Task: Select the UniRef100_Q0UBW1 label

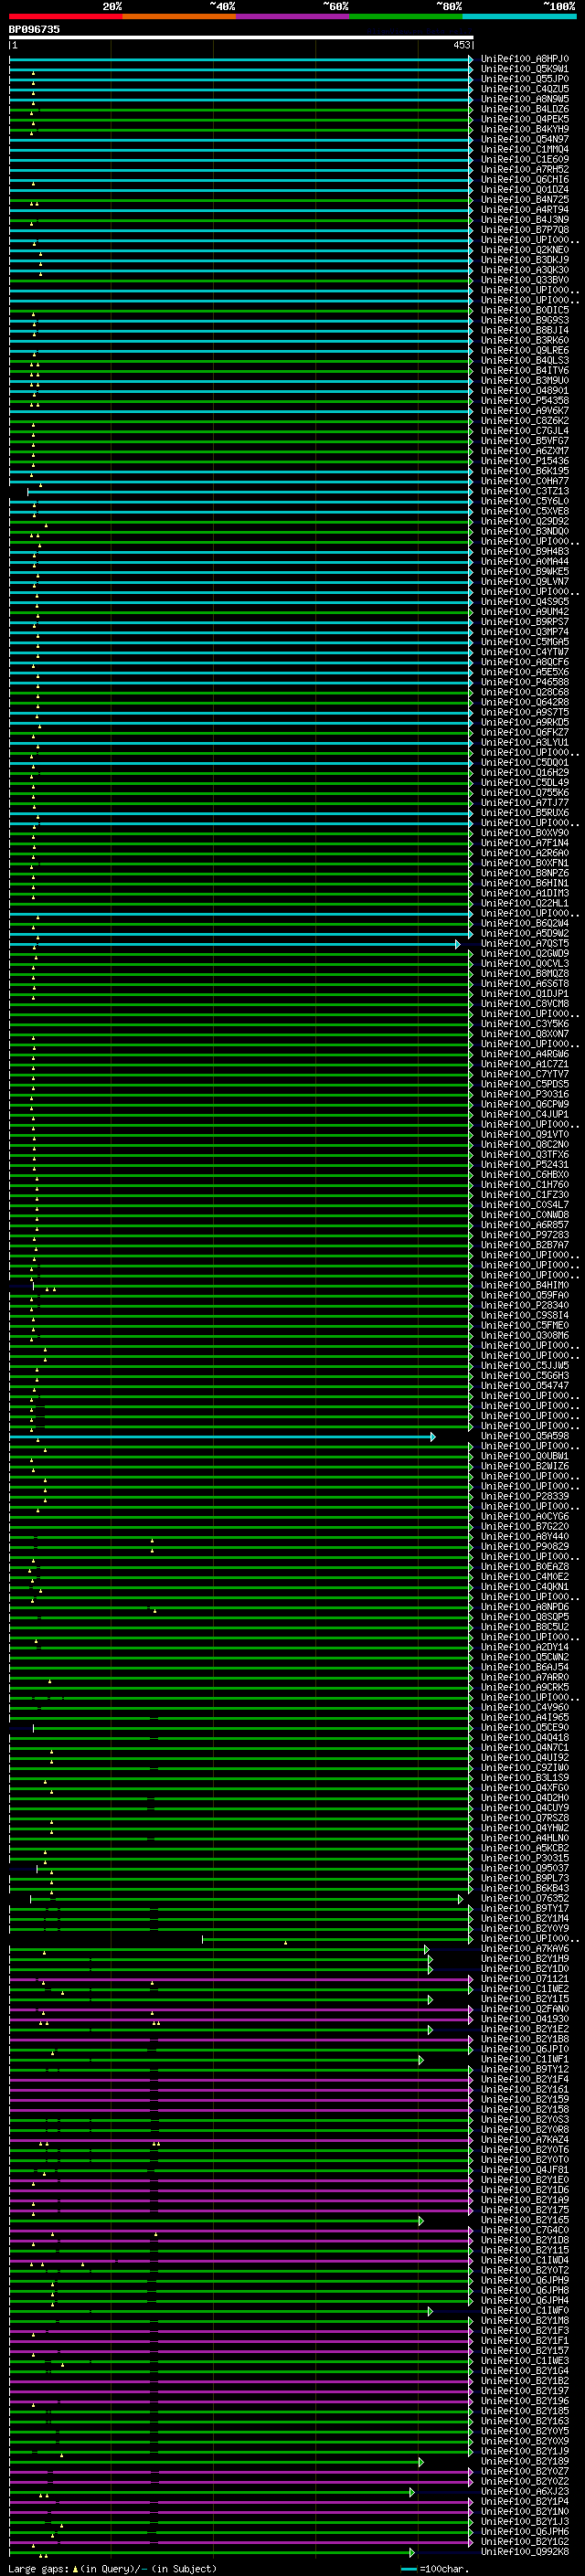Action: click(x=524, y=1456)
